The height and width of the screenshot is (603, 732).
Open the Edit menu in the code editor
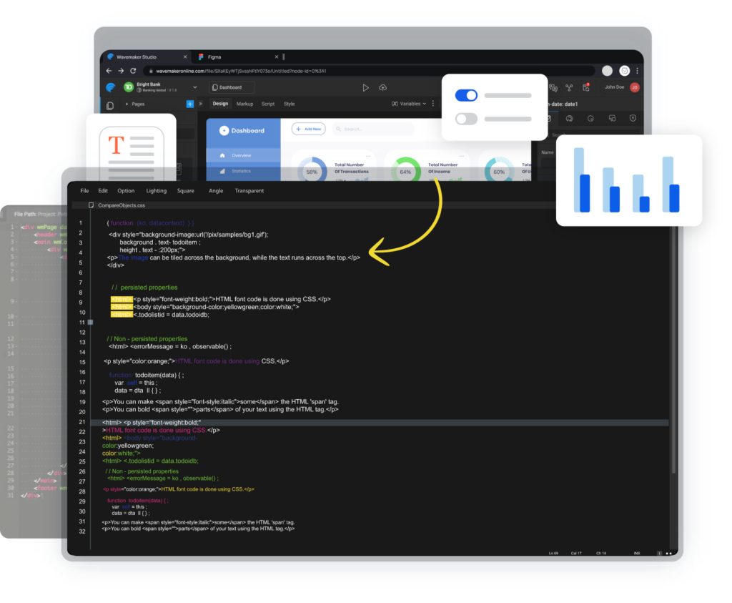pos(103,190)
